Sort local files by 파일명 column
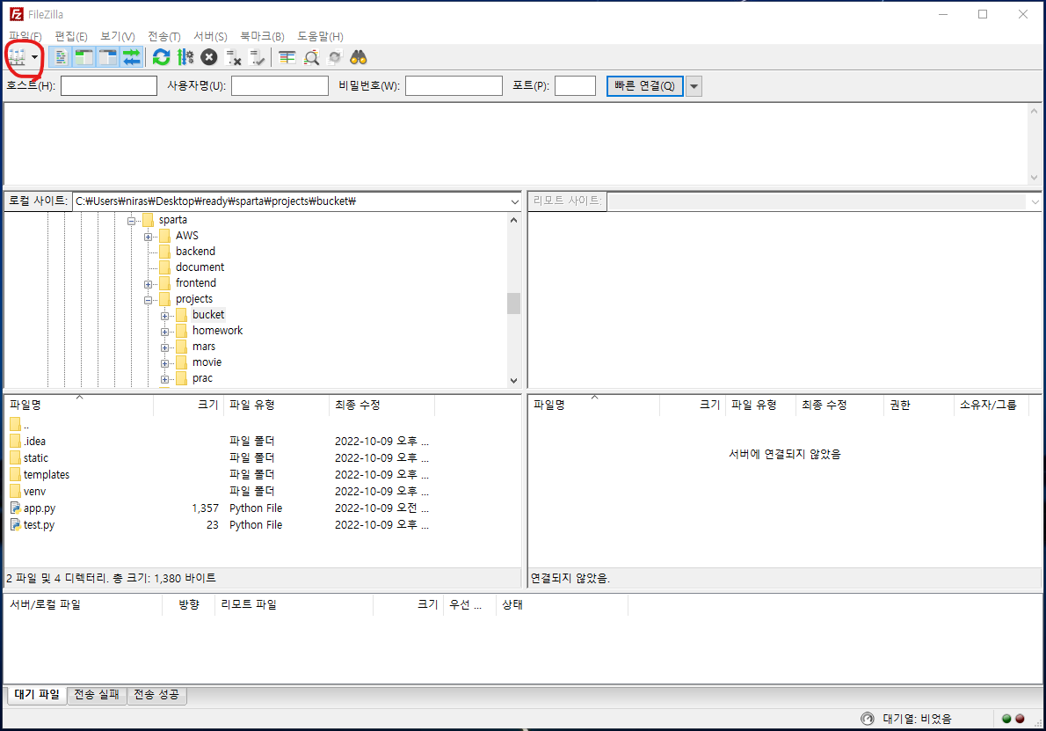Image resolution: width=1046 pixels, height=731 pixels. tap(79, 405)
